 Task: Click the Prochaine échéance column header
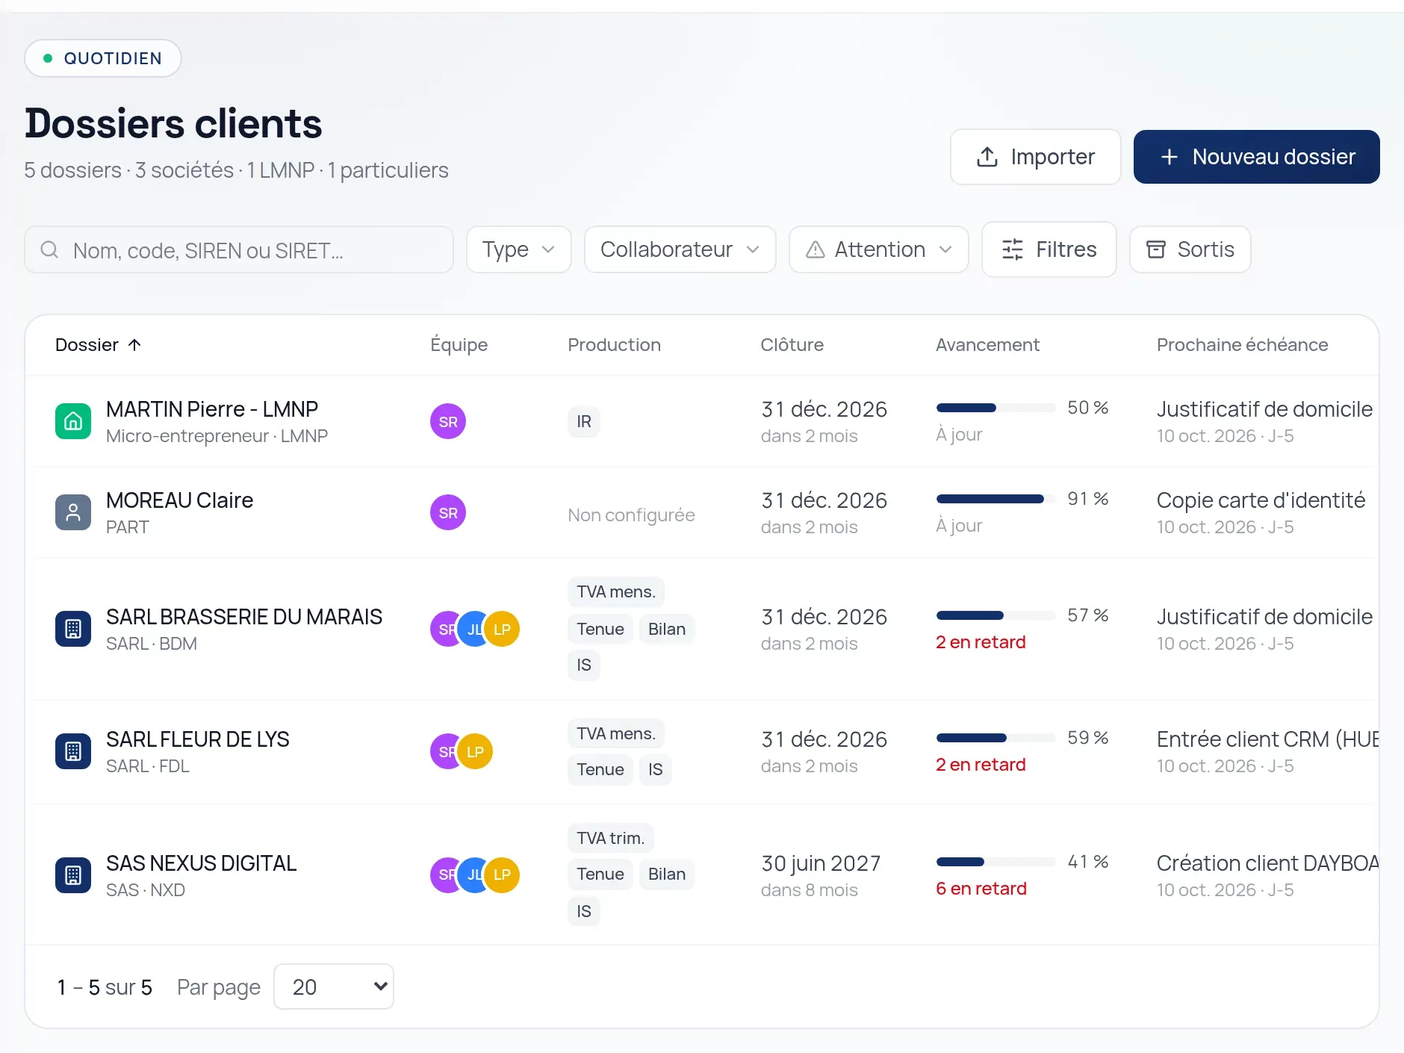tap(1242, 345)
